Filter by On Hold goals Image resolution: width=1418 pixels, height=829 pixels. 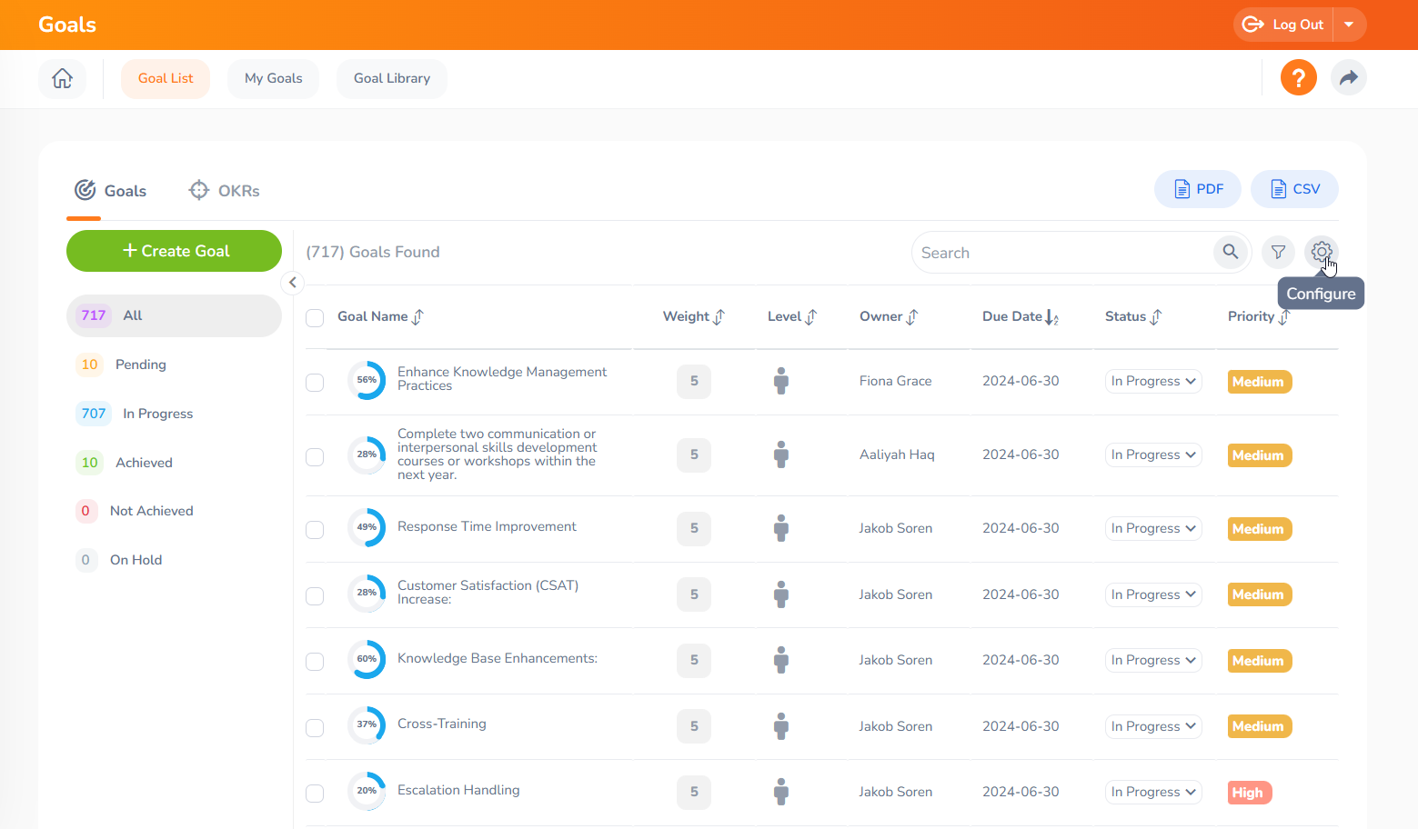tap(174, 560)
